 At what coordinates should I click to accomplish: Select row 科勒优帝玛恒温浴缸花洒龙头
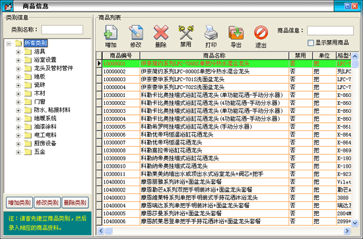coord(224,135)
